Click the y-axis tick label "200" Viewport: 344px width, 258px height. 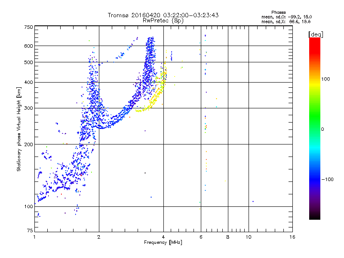(x=28, y=144)
